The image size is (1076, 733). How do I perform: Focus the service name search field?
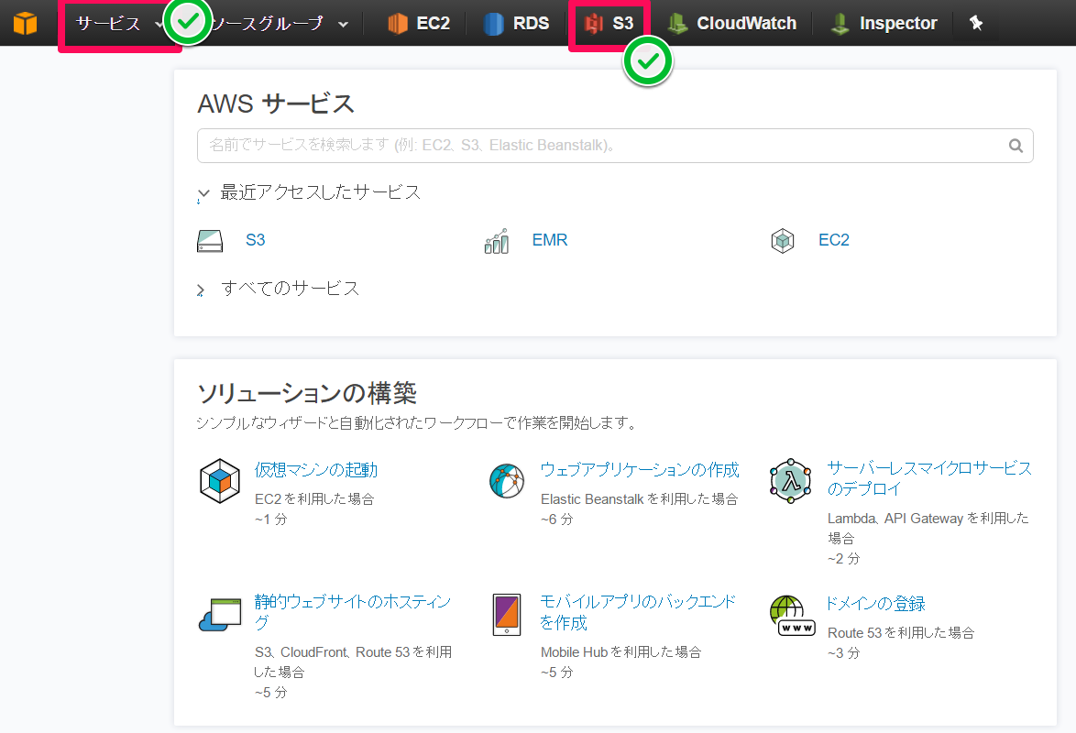615,146
